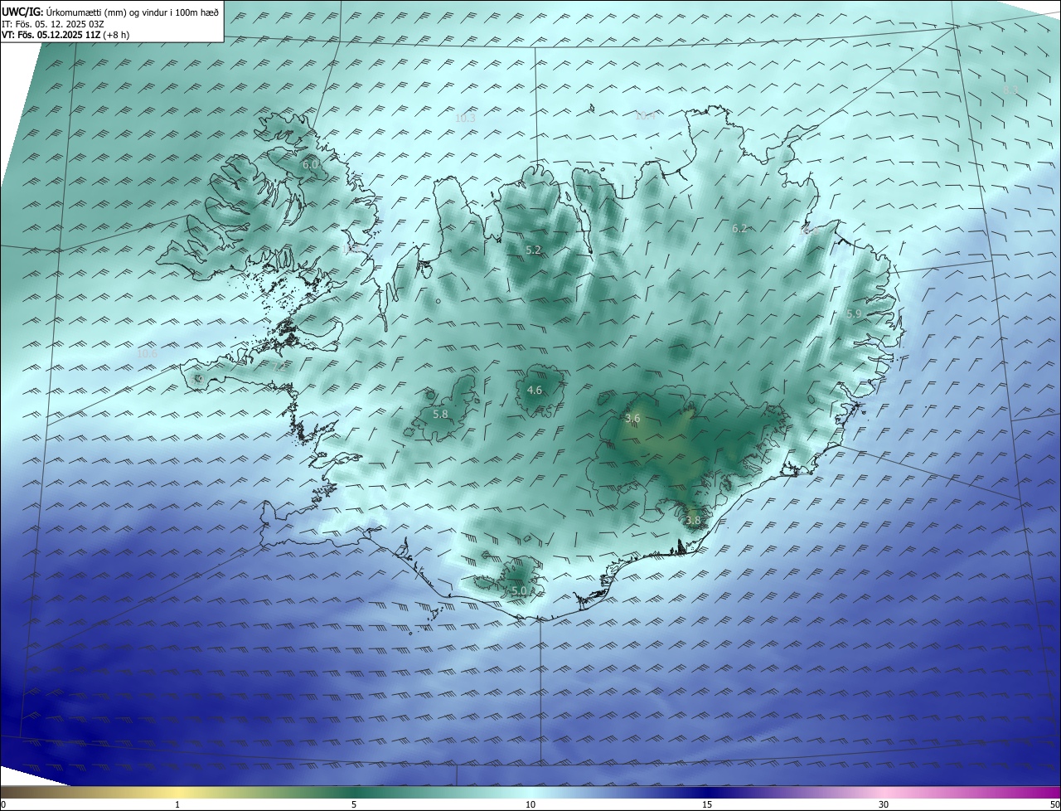Click the 30 label on the color scale
1061x811 pixels.
point(884,804)
